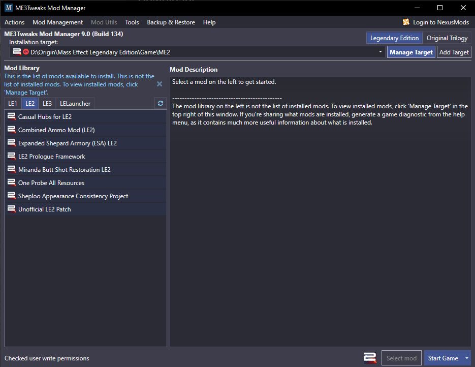Click the Select mod button
The image size is (475, 367).
click(401, 358)
